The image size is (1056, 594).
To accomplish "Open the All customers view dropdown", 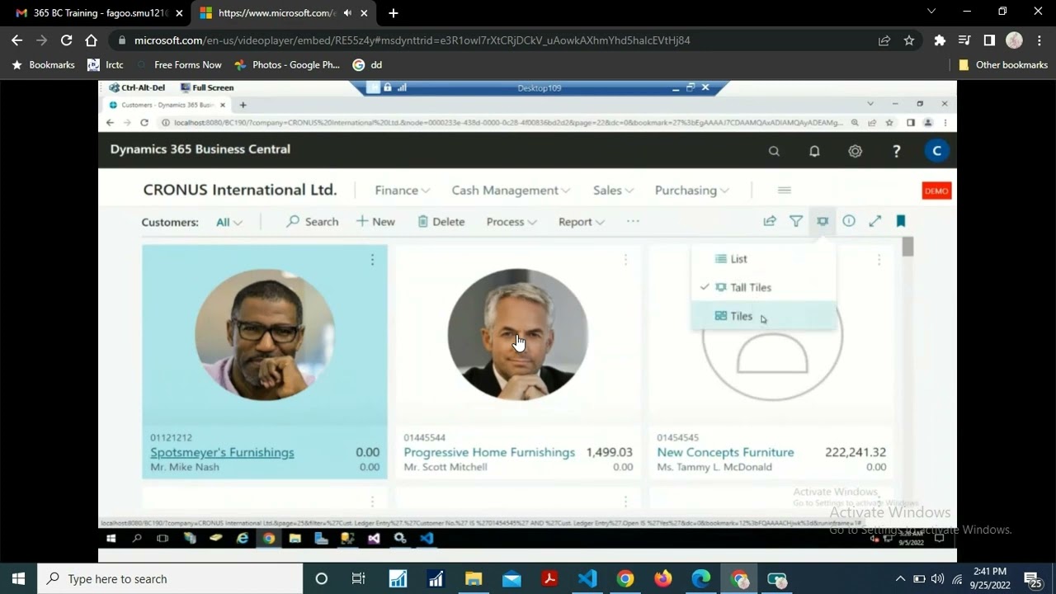I will pyautogui.click(x=229, y=222).
